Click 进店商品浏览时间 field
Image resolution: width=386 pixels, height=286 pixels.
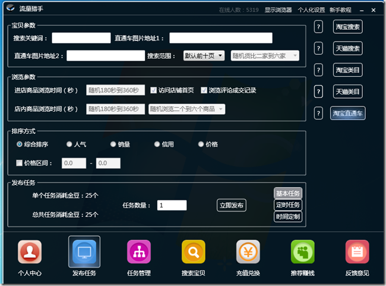point(115,90)
